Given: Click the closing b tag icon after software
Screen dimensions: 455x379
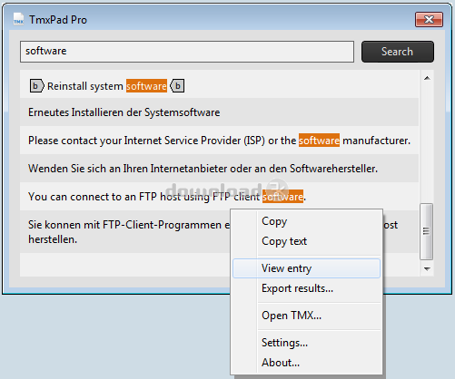Looking at the screenshot, I should pyautogui.click(x=177, y=86).
